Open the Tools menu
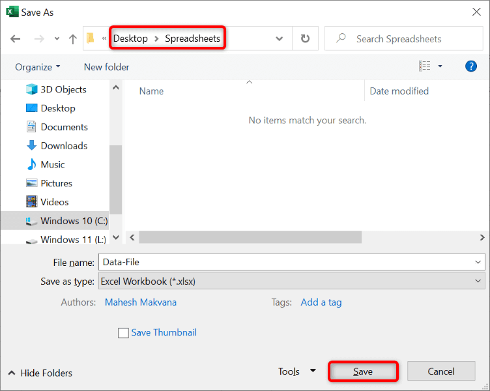This screenshot has height=391, width=490. [296, 371]
